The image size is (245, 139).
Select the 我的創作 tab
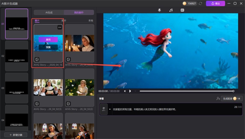tap(79, 12)
